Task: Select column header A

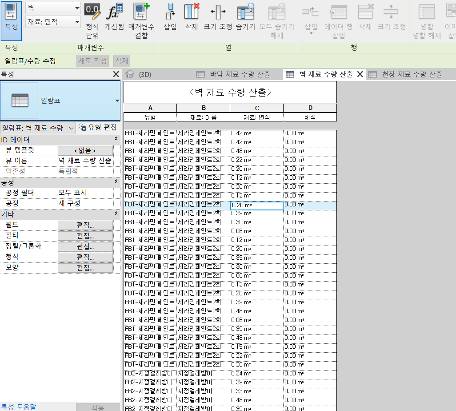Action: (x=150, y=108)
